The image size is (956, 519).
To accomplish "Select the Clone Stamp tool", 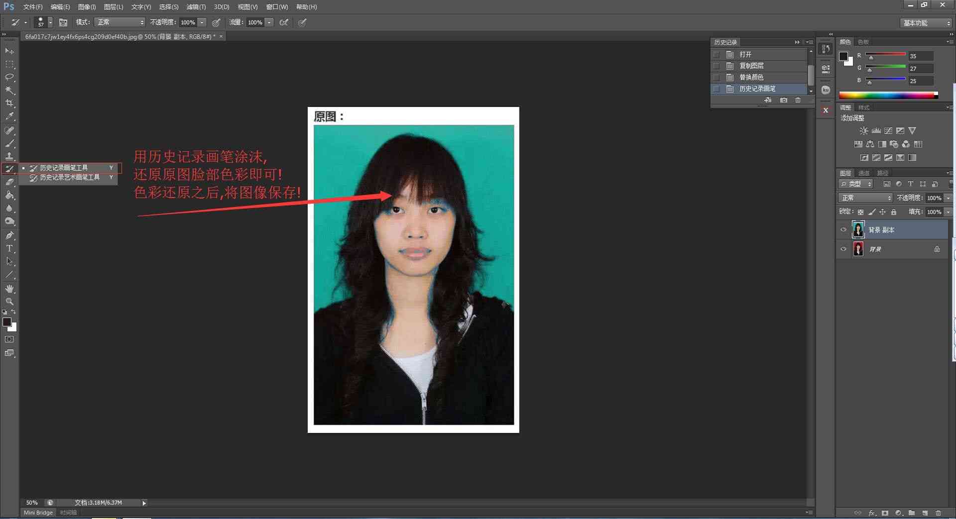I will pyautogui.click(x=9, y=156).
